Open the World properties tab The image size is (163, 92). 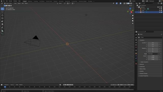pyautogui.click(x=136, y=47)
